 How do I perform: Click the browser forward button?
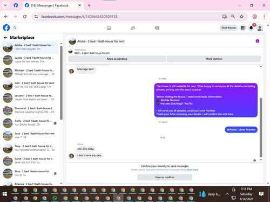point(15,17)
